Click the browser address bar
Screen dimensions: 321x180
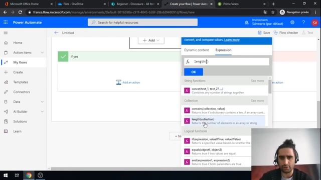coord(143,12)
